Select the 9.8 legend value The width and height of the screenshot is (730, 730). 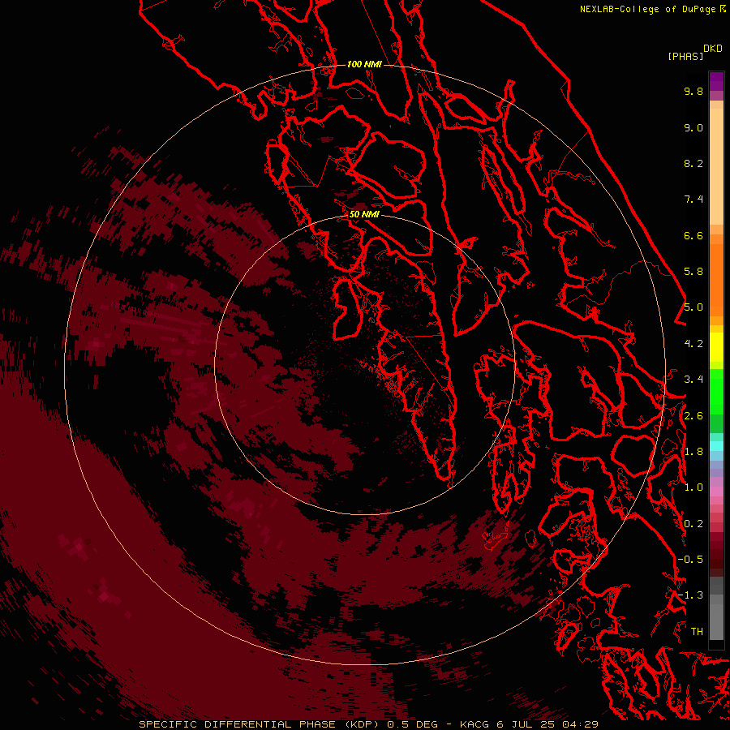point(693,91)
